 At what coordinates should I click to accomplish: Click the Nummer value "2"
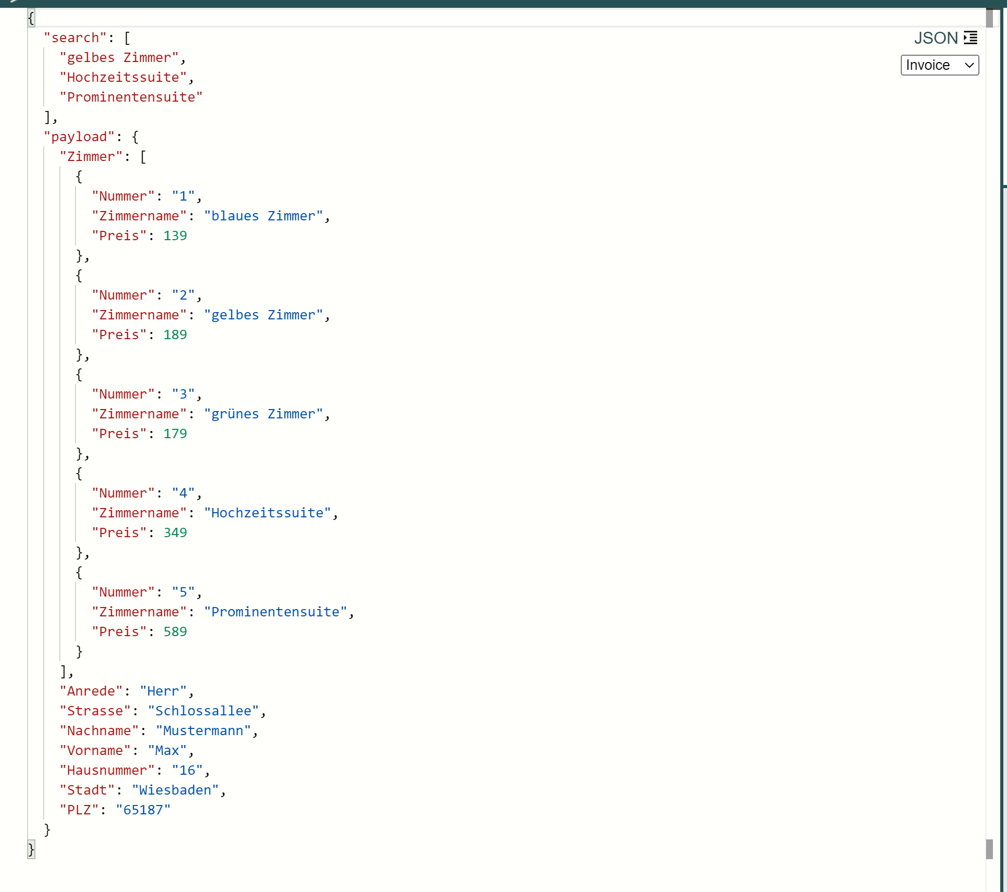click(x=183, y=295)
